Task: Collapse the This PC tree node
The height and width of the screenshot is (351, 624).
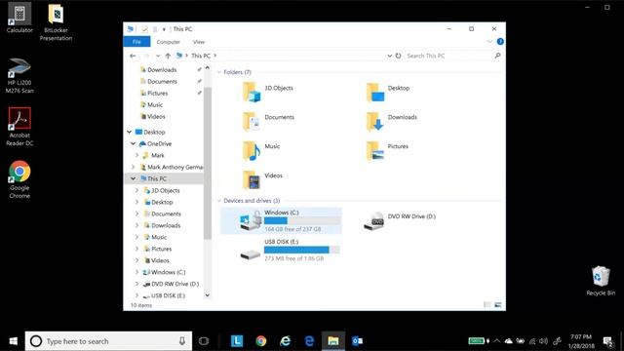Action: [133, 178]
